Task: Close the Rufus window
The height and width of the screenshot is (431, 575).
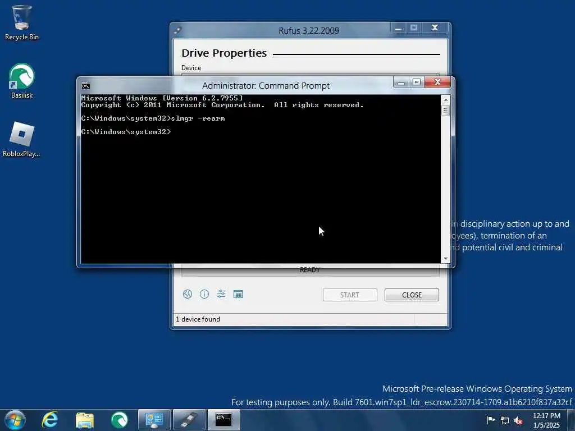Action: pyautogui.click(x=435, y=28)
